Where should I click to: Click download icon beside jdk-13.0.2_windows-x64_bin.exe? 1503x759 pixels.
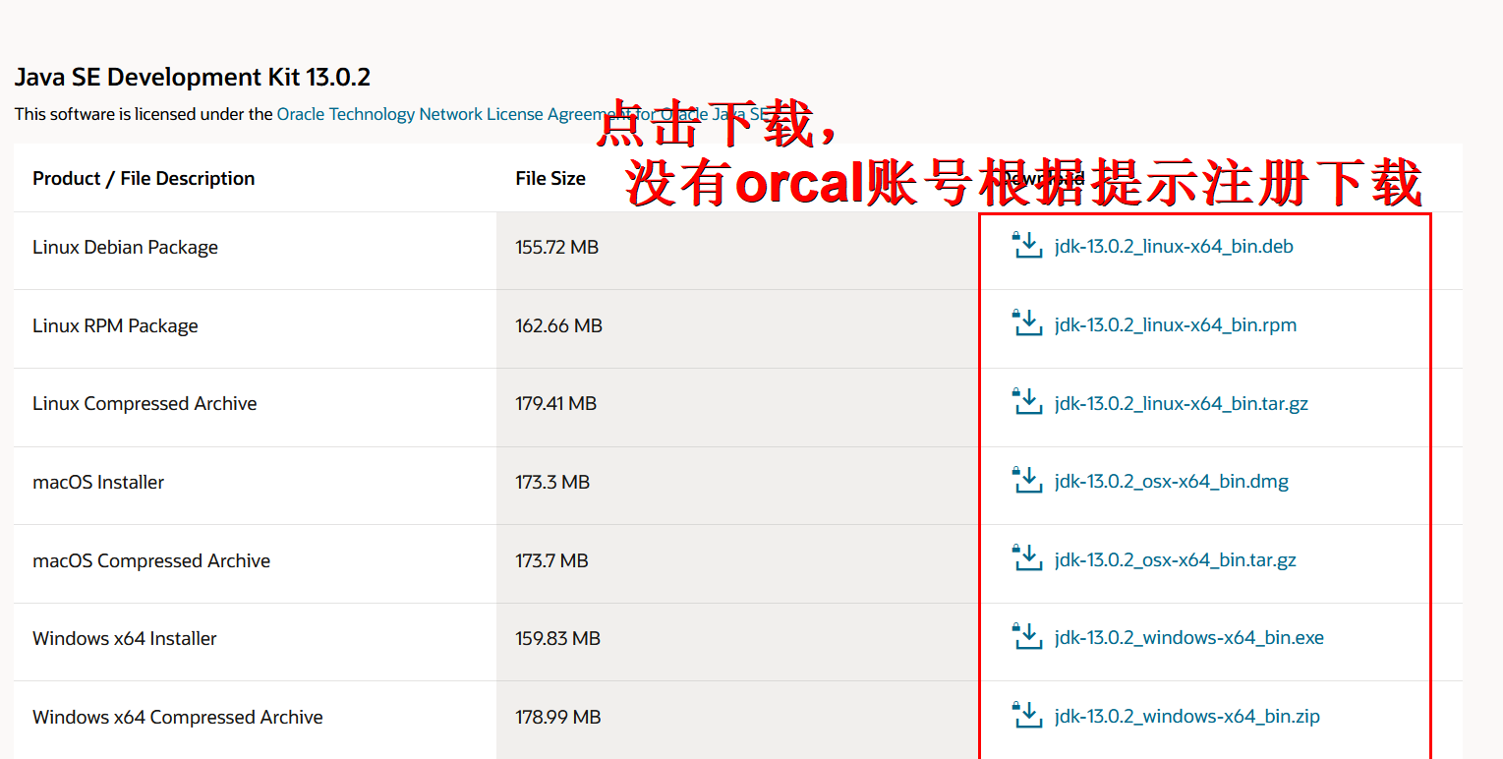[x=1027, y=636]
